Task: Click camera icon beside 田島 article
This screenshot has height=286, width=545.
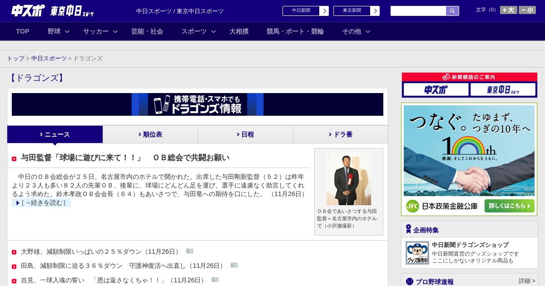Action: pyautogui.click(x=234, y=265)
